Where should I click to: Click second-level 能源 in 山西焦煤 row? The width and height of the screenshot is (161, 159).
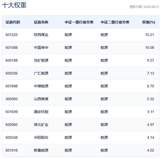104,99
